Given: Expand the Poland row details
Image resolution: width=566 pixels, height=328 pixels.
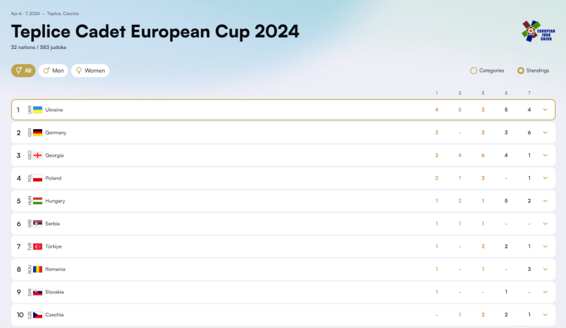Looking at the screenshot, I should (x=545, y=178).
